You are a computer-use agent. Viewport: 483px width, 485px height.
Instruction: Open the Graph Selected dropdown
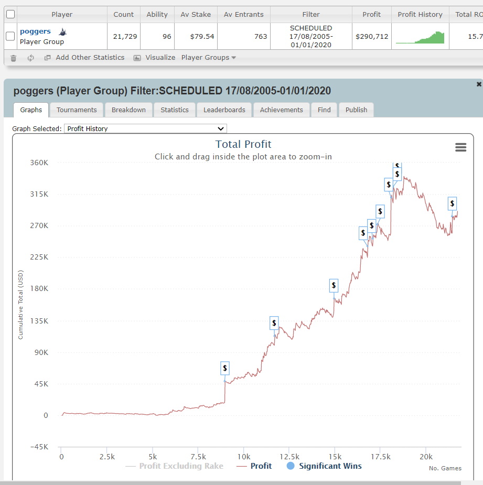145,128
